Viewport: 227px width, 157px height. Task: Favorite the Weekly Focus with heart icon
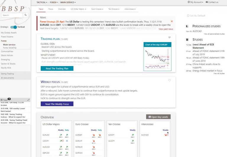click(169, 80)
